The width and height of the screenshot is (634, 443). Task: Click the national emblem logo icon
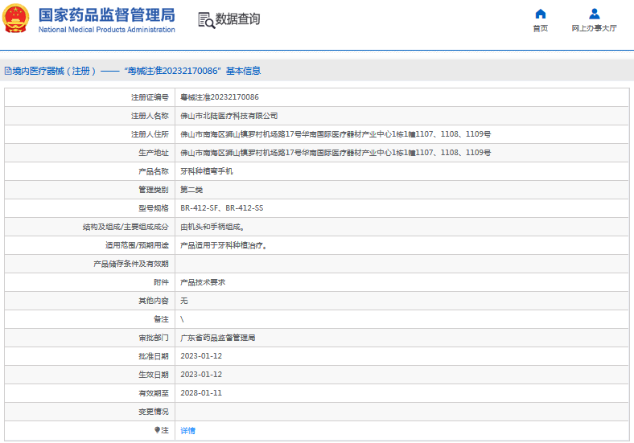point(16,19)
